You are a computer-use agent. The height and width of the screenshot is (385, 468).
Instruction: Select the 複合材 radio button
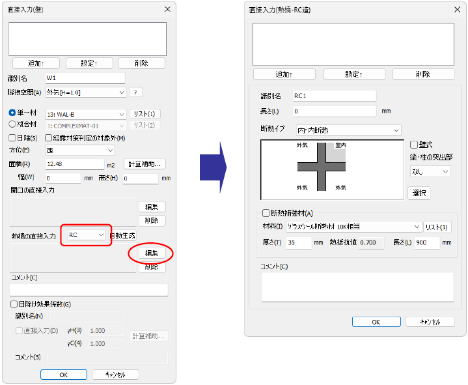point(12,124)
